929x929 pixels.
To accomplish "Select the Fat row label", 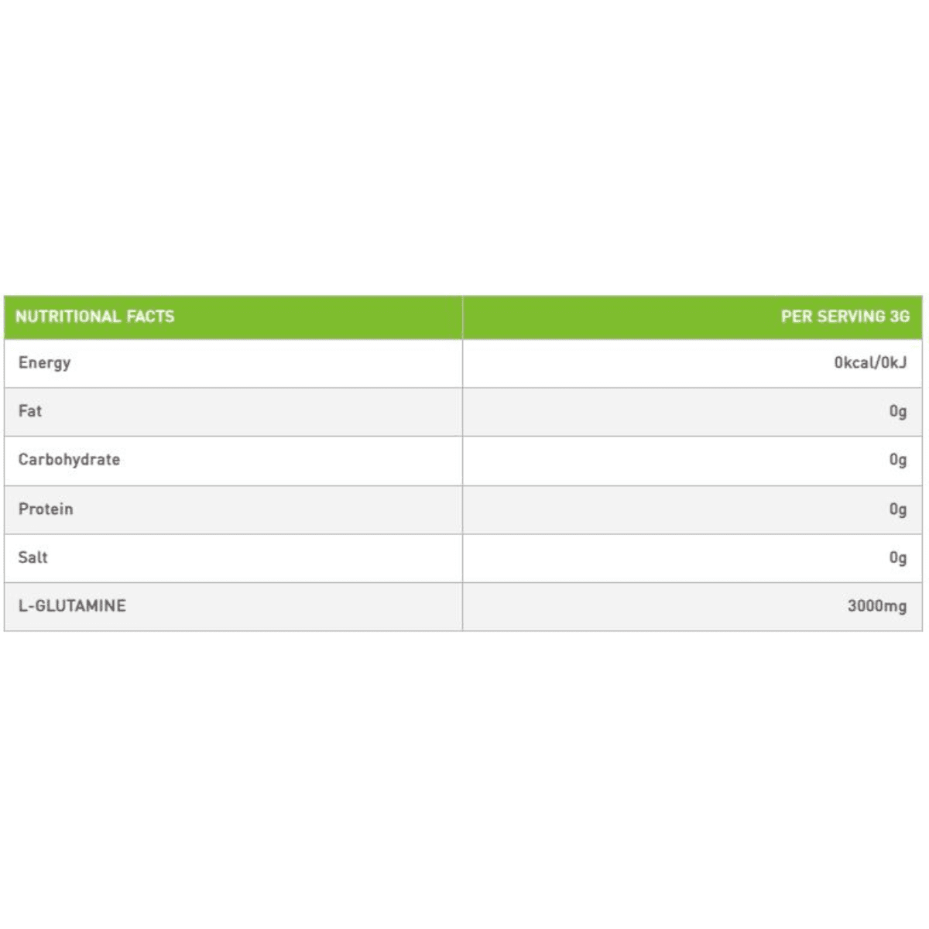I will pos(30,411).
